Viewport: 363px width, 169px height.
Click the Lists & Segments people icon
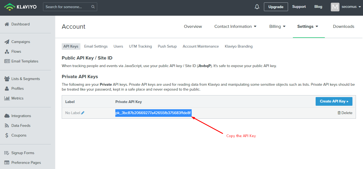[x=7, y=79]
